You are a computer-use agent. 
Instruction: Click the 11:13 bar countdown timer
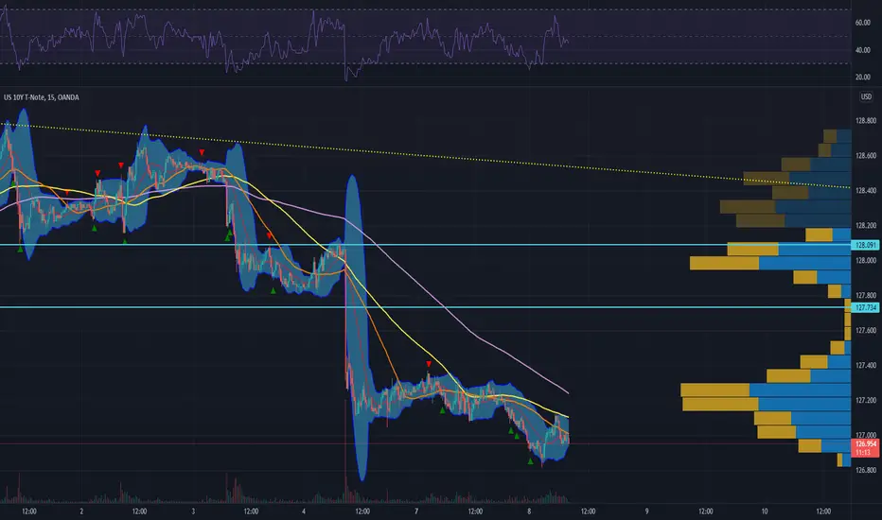click(863, 453)
